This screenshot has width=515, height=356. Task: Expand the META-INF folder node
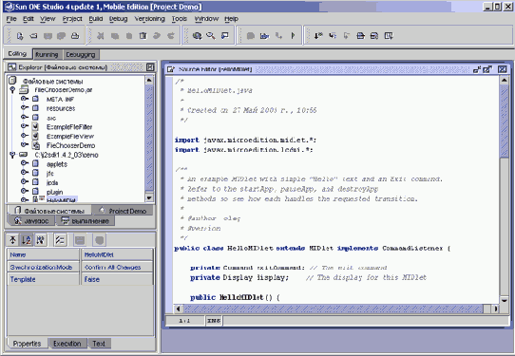pyautogui.click(x=25, y=99)
